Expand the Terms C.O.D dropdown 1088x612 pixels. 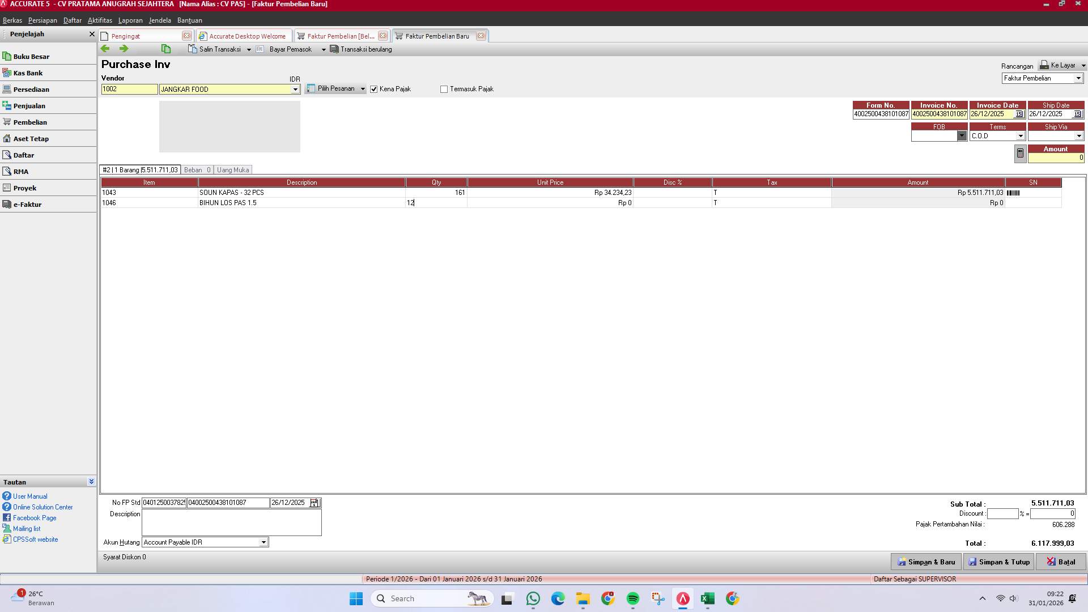1021,135
